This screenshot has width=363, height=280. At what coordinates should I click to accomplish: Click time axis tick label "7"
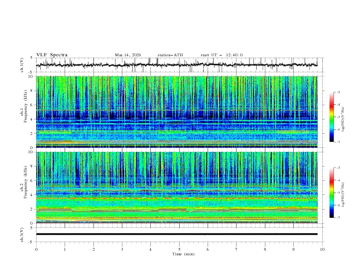236,249
